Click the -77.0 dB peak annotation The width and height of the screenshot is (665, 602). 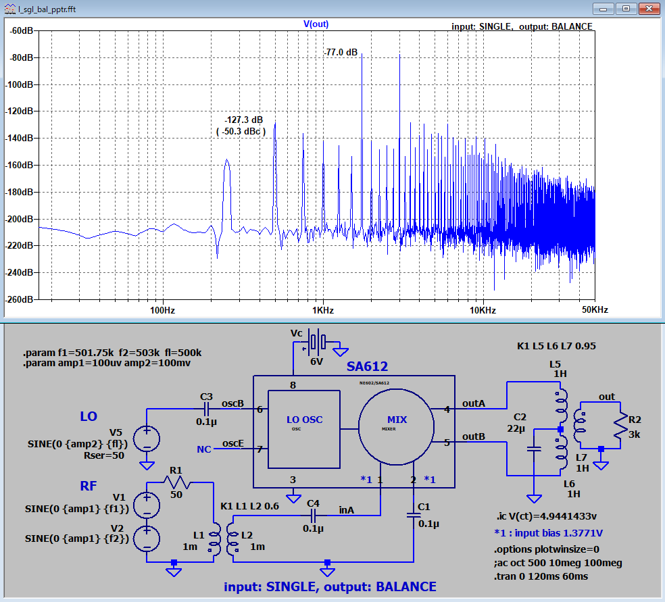(341, 52)
